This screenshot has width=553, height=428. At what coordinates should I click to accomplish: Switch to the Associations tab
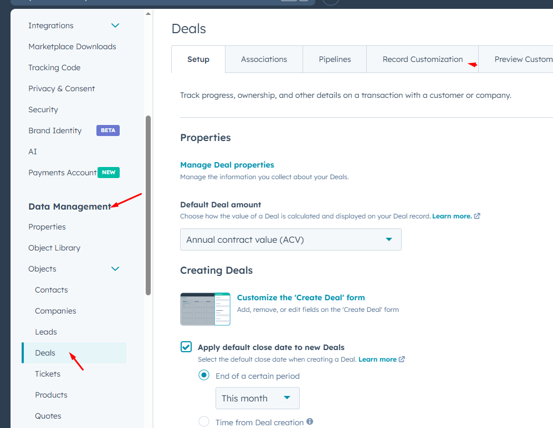(x=264, y=59)
